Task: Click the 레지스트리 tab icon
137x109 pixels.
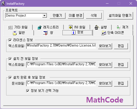Action: 40,27
